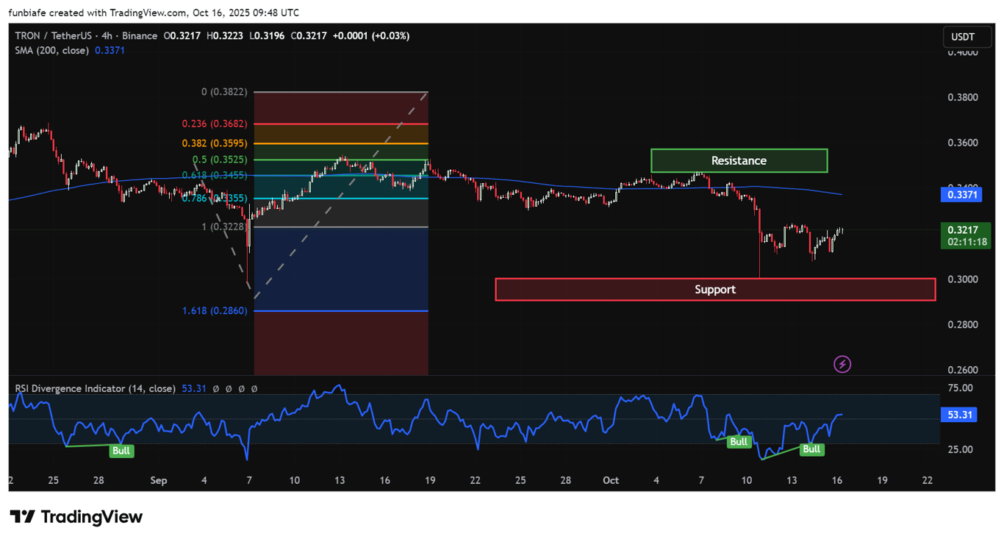Click the Resistance label box
The height and width of the screenshot is (542, 1004).
tap(738, 160)
